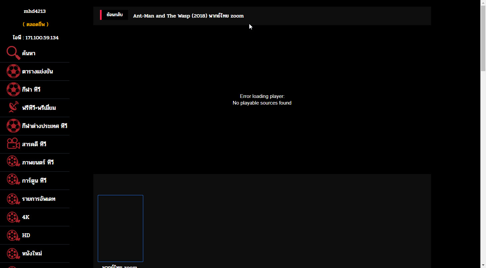Select the การ์ตูน ทีวี sidebar label

pyautogui.click(x=34, y=181)
